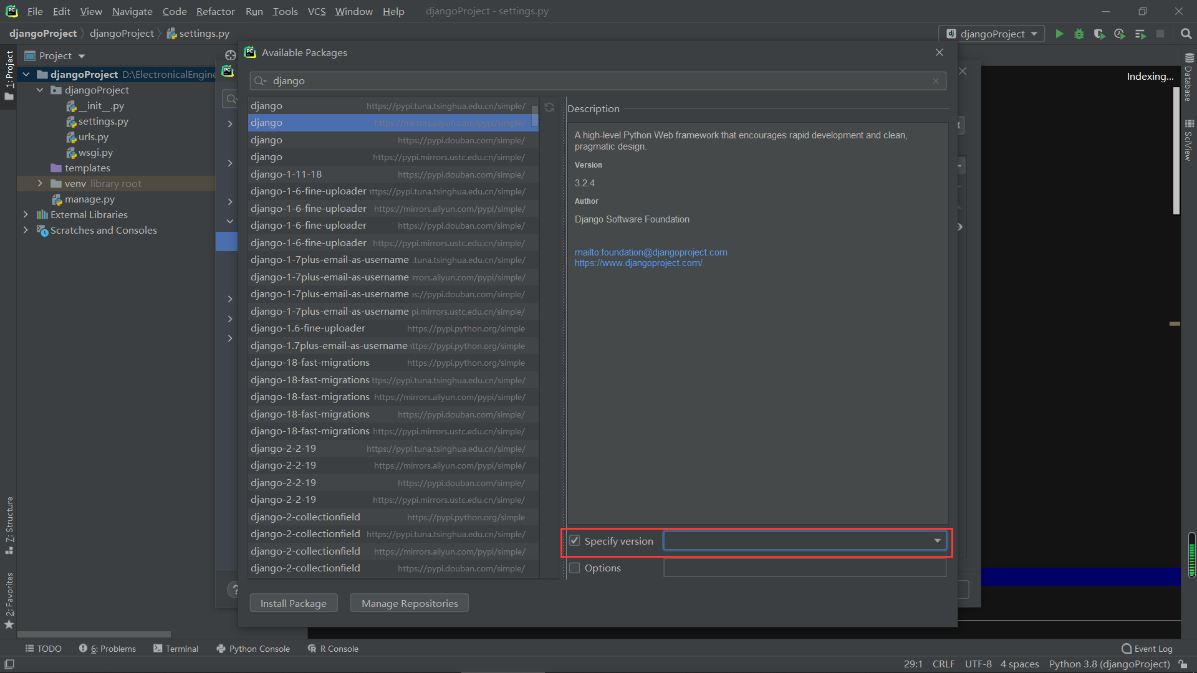Clear the django search text
This screenshot has height=673, width=1197.
click(936, 81)
